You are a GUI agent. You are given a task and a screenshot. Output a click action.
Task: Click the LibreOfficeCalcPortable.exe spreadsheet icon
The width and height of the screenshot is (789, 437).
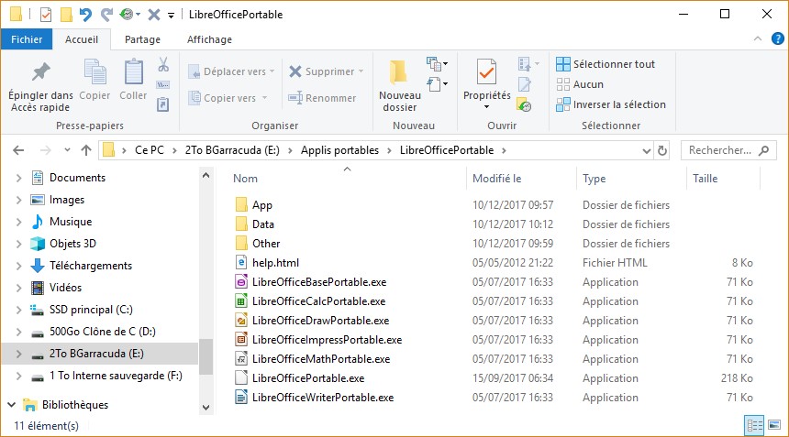click(x=241, y=301)
